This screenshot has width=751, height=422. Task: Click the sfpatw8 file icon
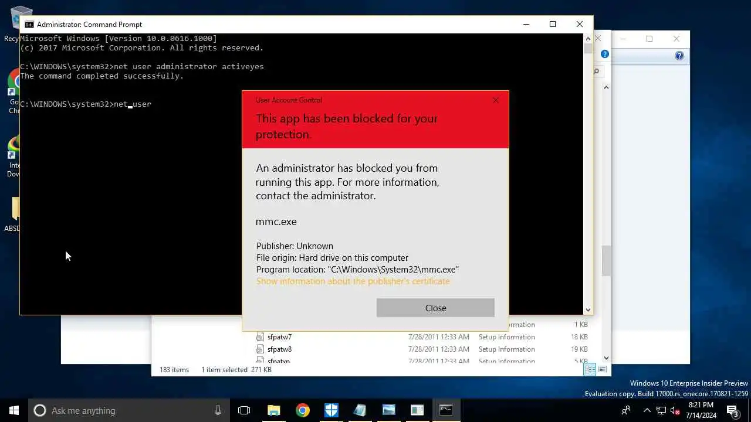pyautogui.click(x=261, y=349)
